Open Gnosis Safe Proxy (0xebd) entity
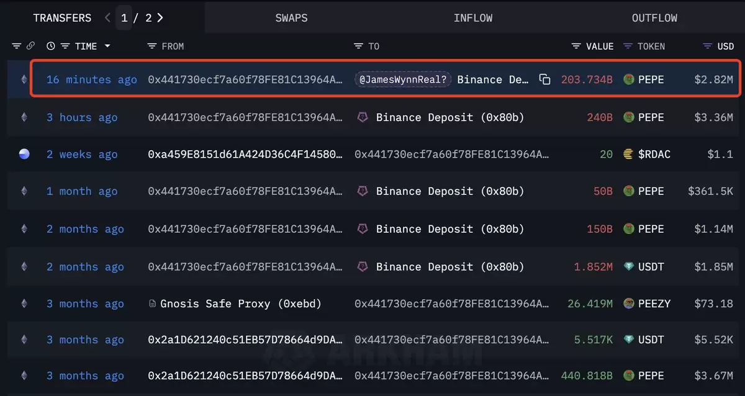Viewport: 745px width, 396px height. [x=241, y=304]
